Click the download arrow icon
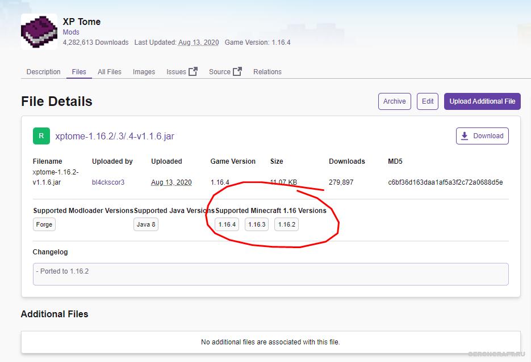Screen dimensions: 531x362 coord(465,136)
